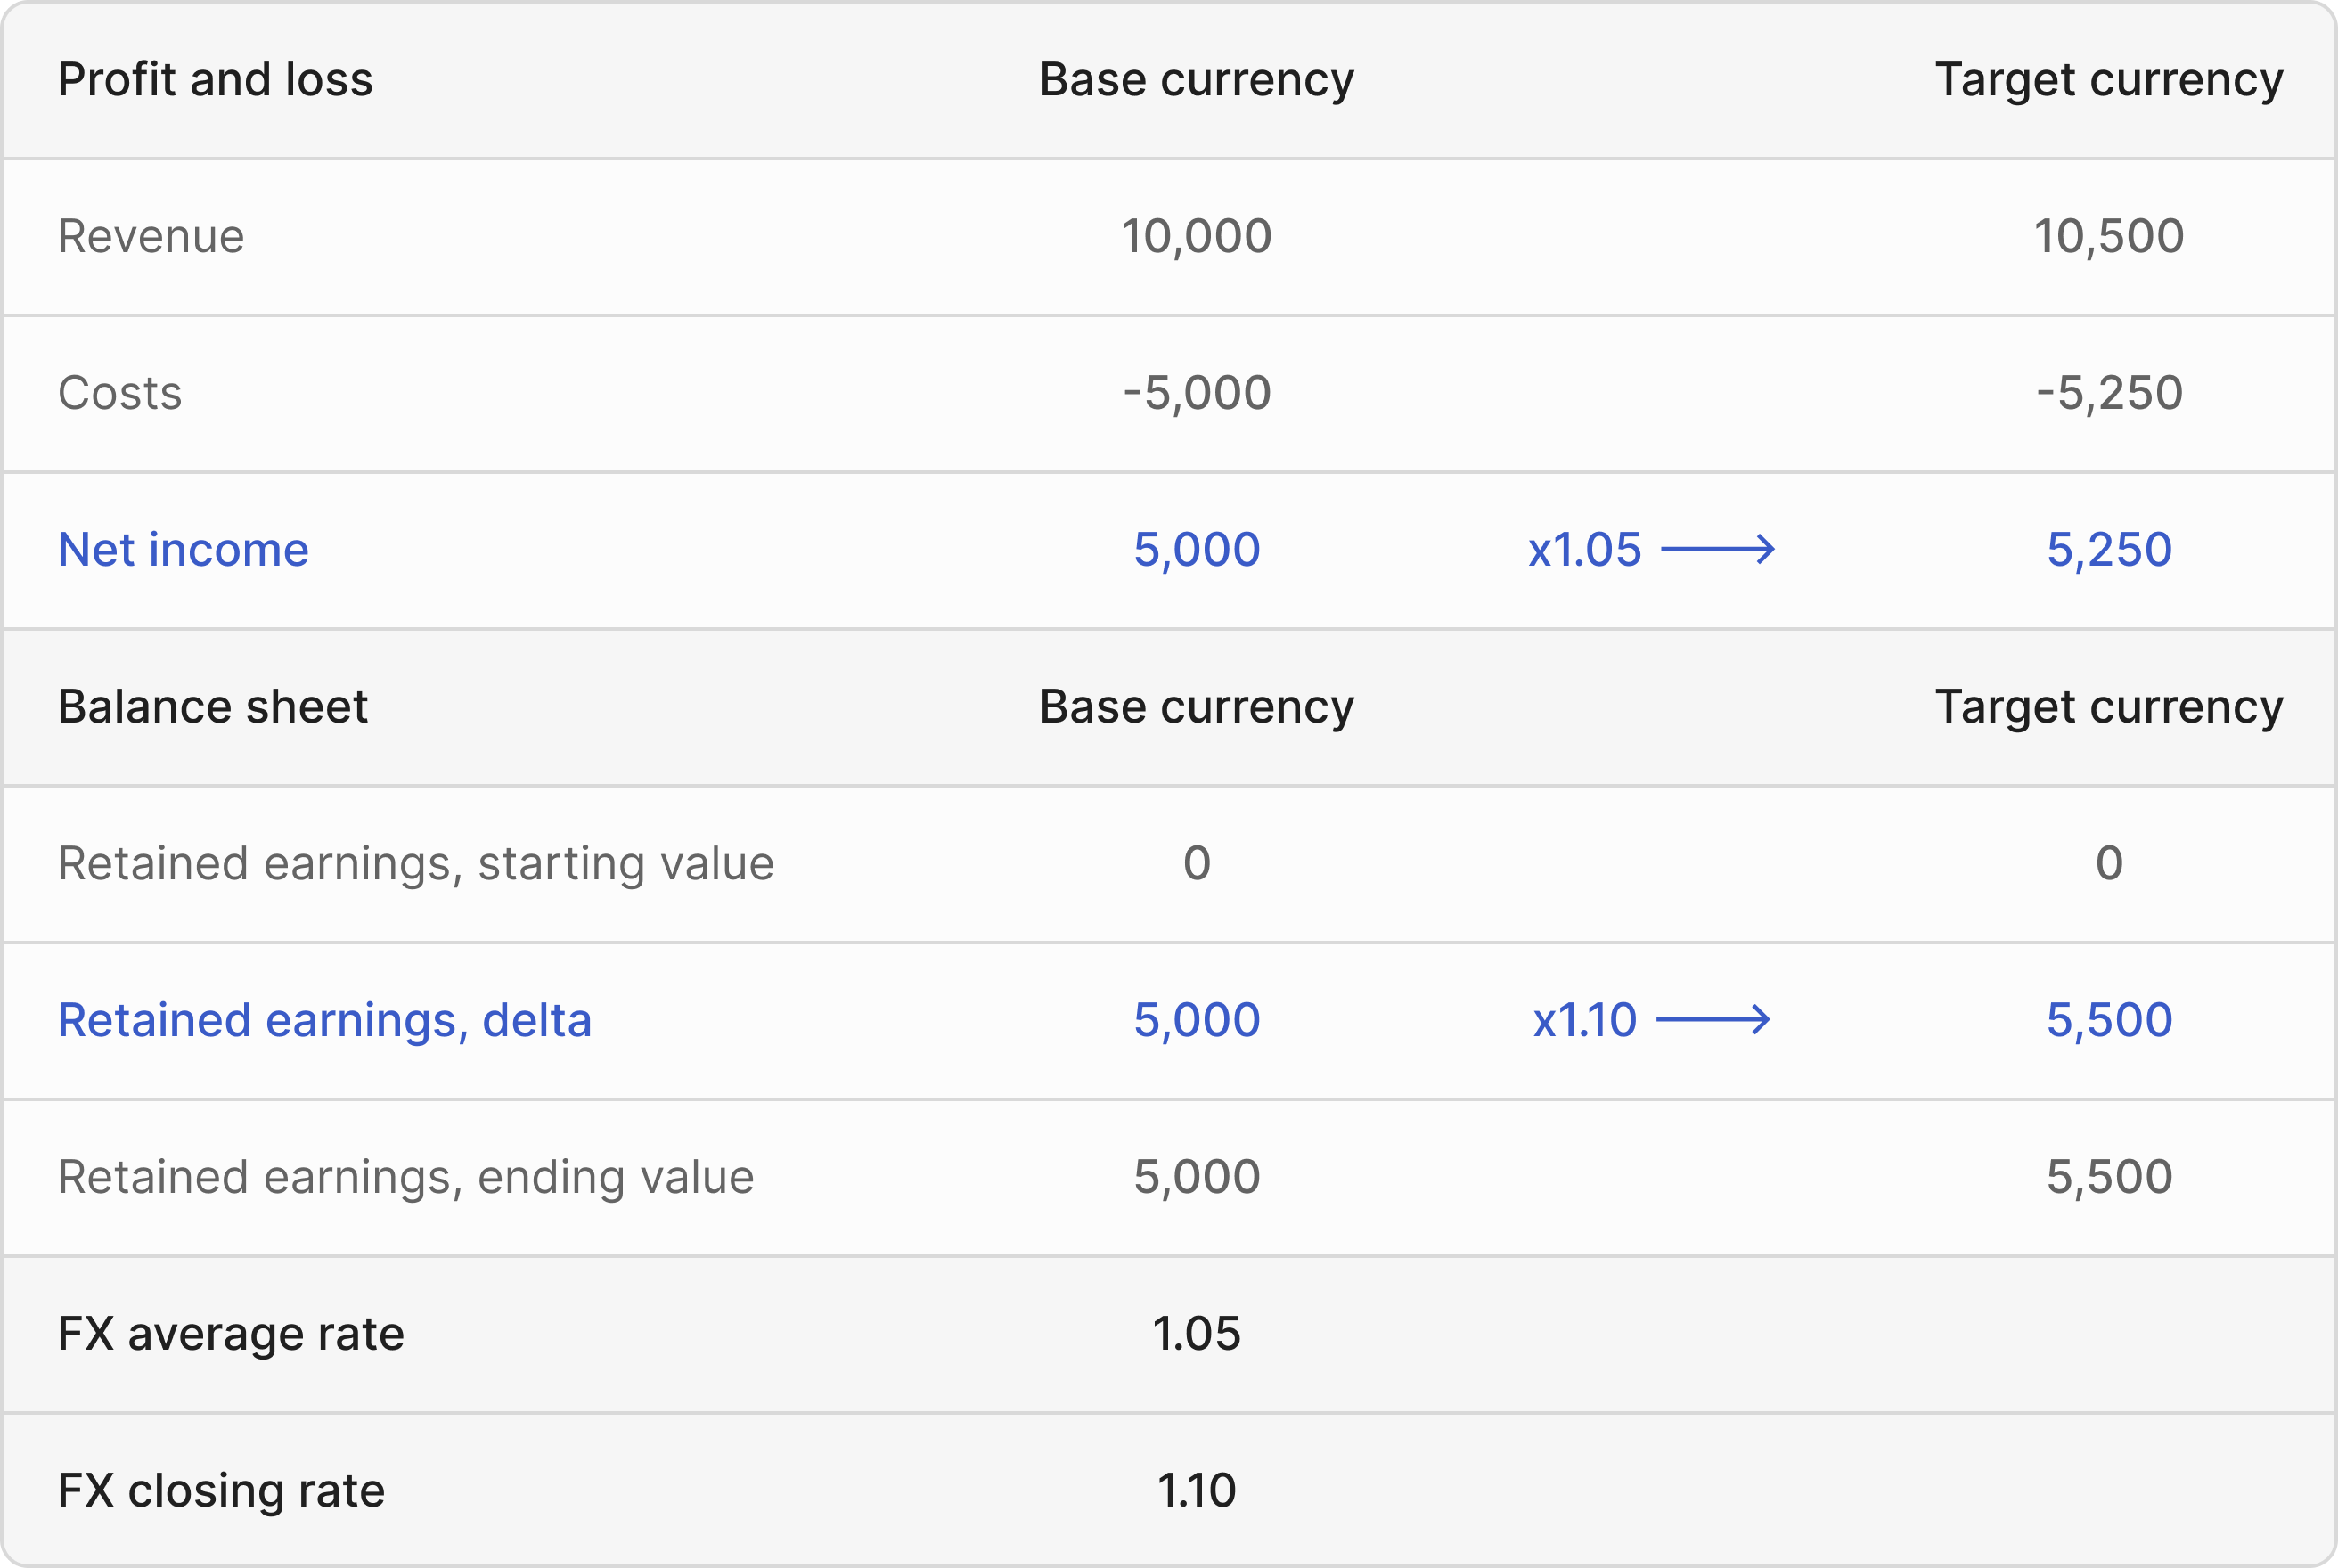Select the Retained earnings, ending value label
Image resolution: width=2338 pixels, height=1568 pixels.
(405, 1177)
